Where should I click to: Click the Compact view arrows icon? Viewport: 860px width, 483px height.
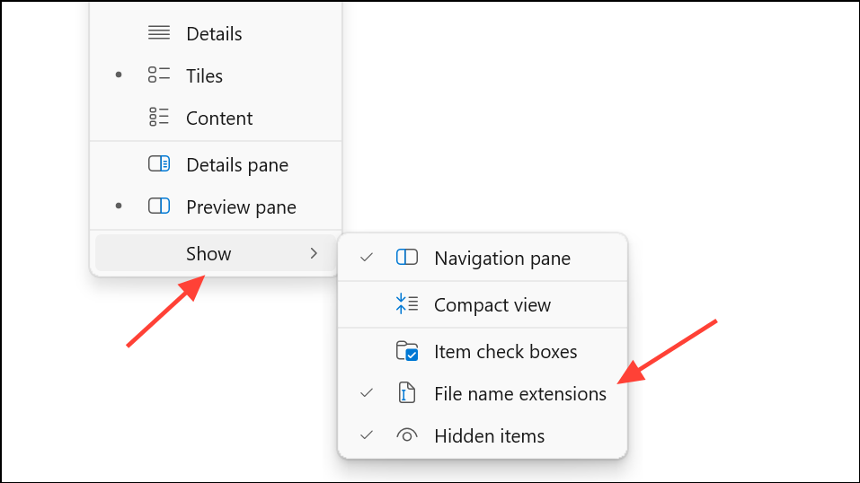[x=407, y=305]
